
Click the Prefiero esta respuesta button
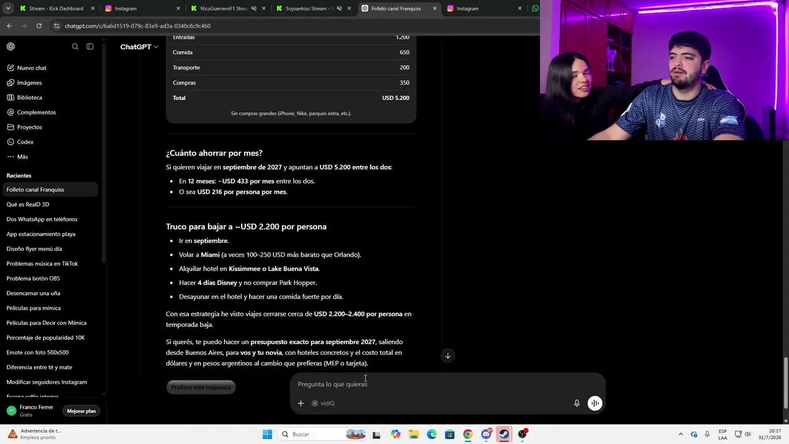pyautogui.click(x=201, y=387)
